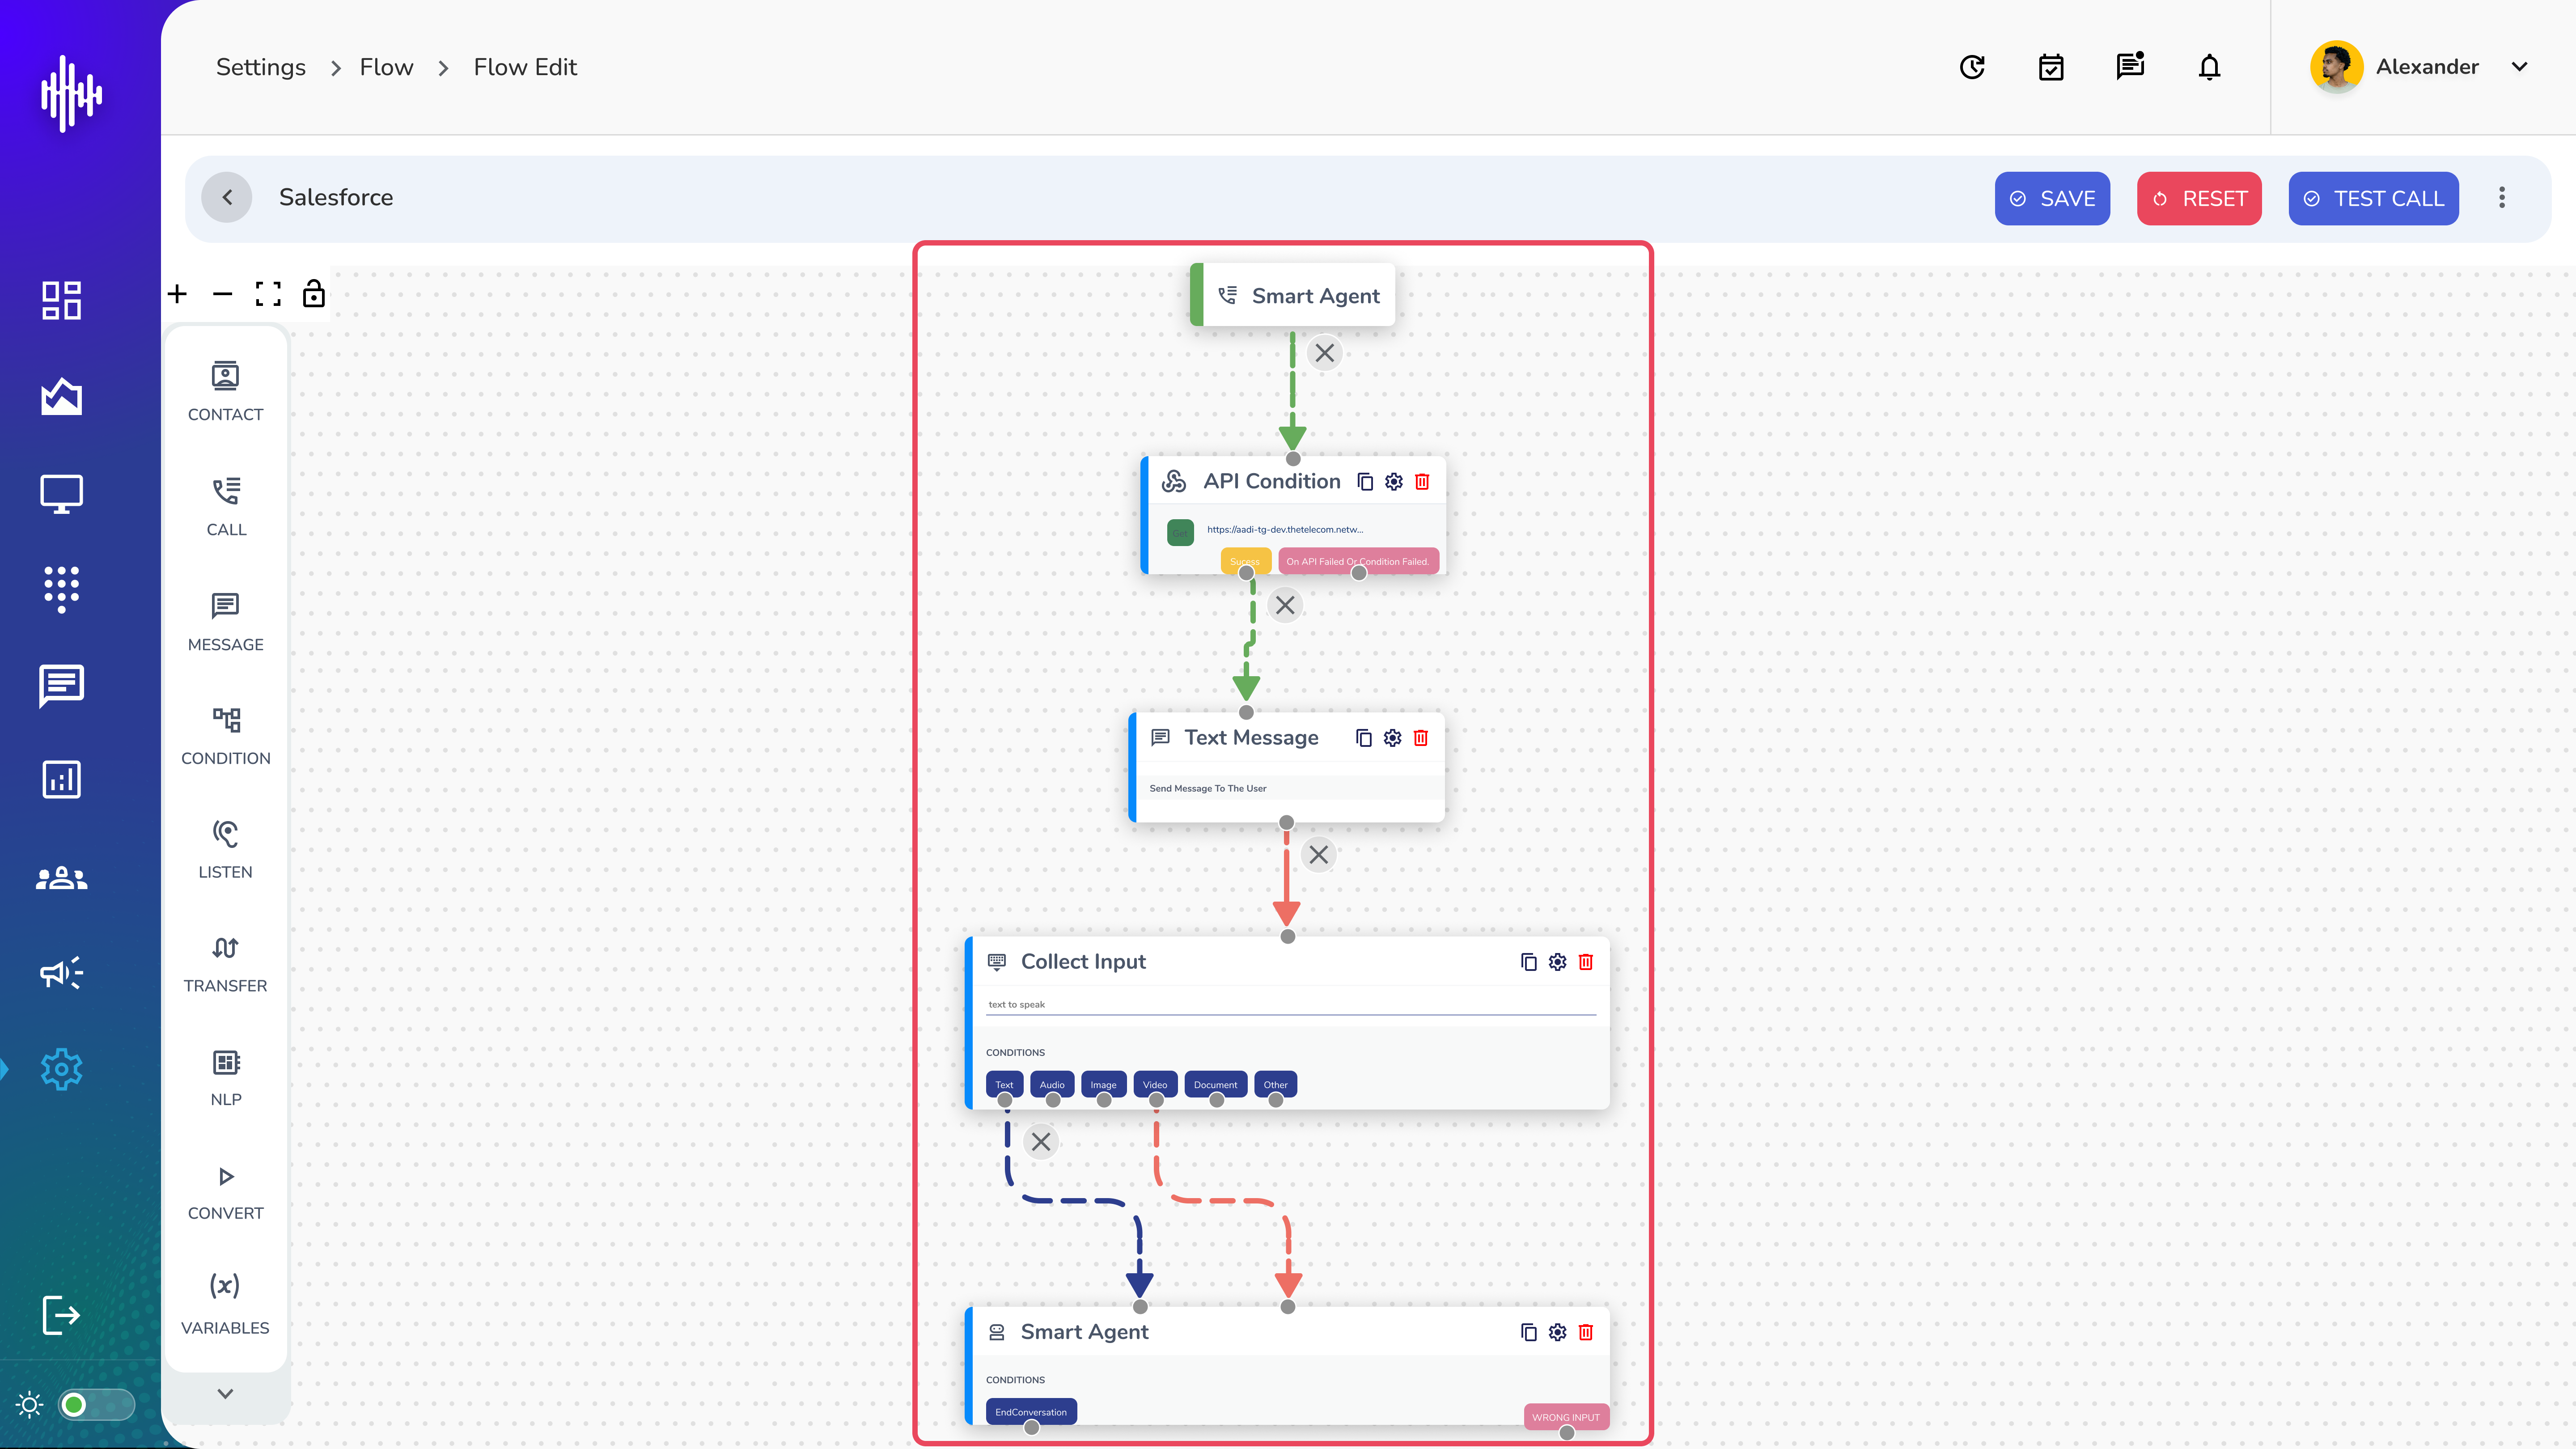This screenshot has width=2576, height=1449.
Task: Delete the API Condition node
Action: (x=1422, y=482)
